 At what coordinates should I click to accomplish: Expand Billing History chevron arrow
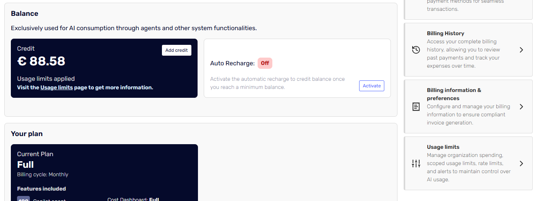click(x=521, y=50)
